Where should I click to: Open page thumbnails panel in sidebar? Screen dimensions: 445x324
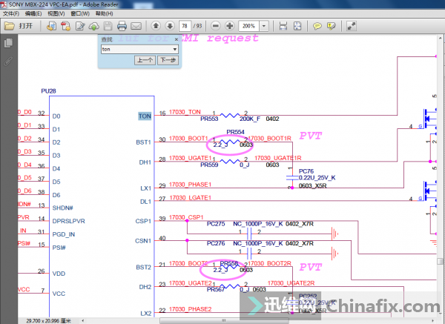pos(8,43)
